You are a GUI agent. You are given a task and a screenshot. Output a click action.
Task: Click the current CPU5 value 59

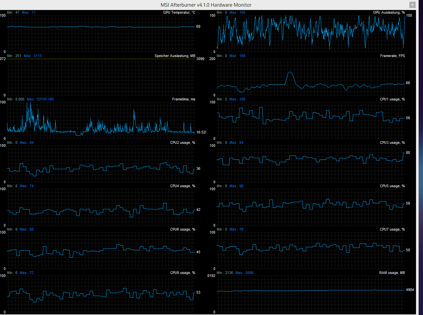point(408,203)
